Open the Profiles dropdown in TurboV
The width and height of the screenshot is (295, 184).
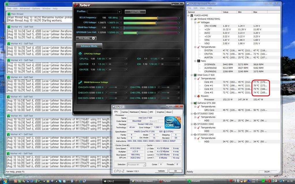[119, 12]
